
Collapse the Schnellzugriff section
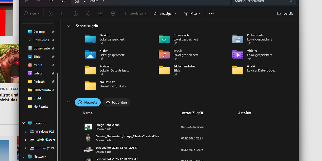tap(68, 25)
